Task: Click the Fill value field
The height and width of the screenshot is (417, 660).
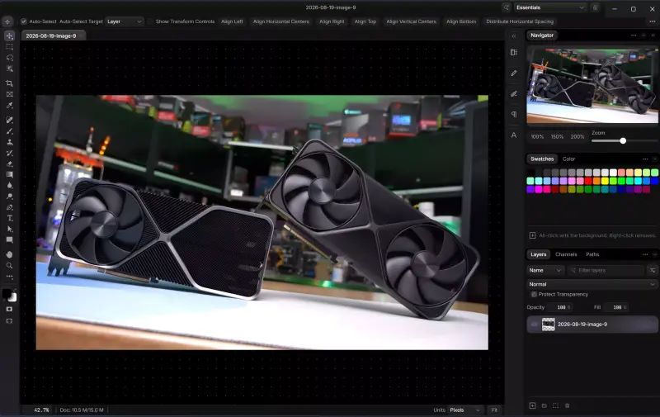Action: click(617, 307)
